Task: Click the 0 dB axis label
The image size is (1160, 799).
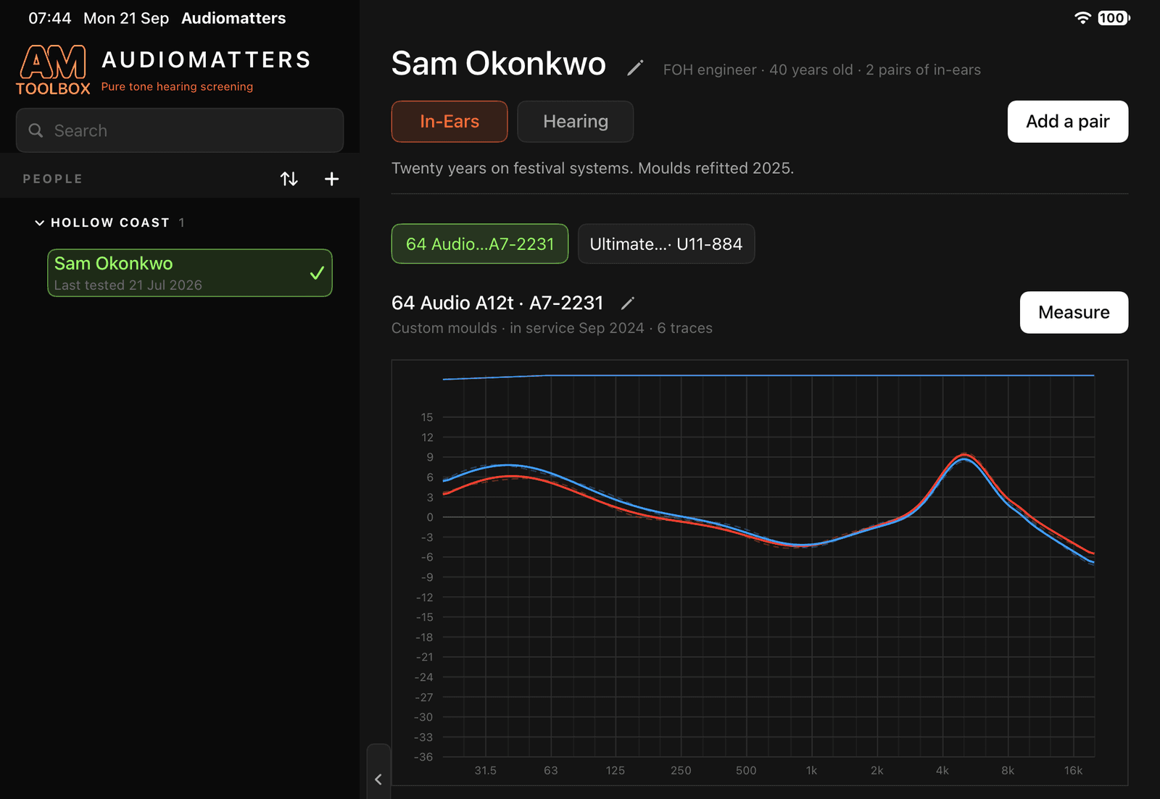Action: click(x=430, y=517)
